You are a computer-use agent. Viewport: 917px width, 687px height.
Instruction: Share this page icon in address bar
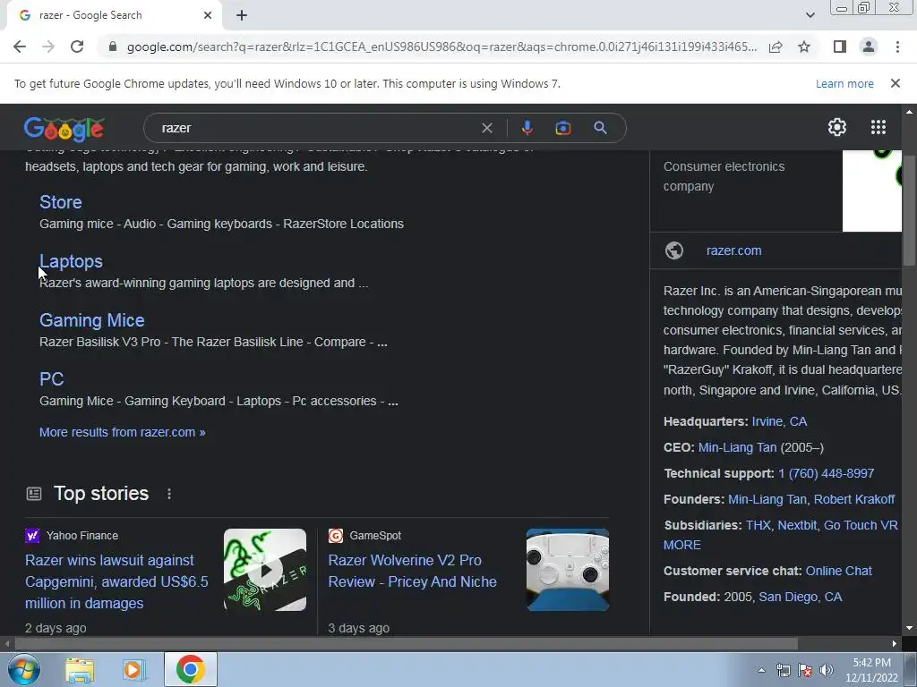tap(776, 47)
